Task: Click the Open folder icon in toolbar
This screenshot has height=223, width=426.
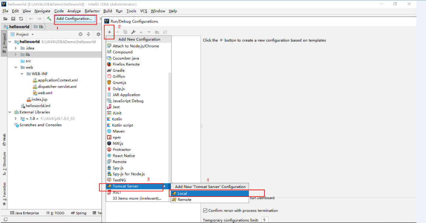Action: tap(6, 19)
